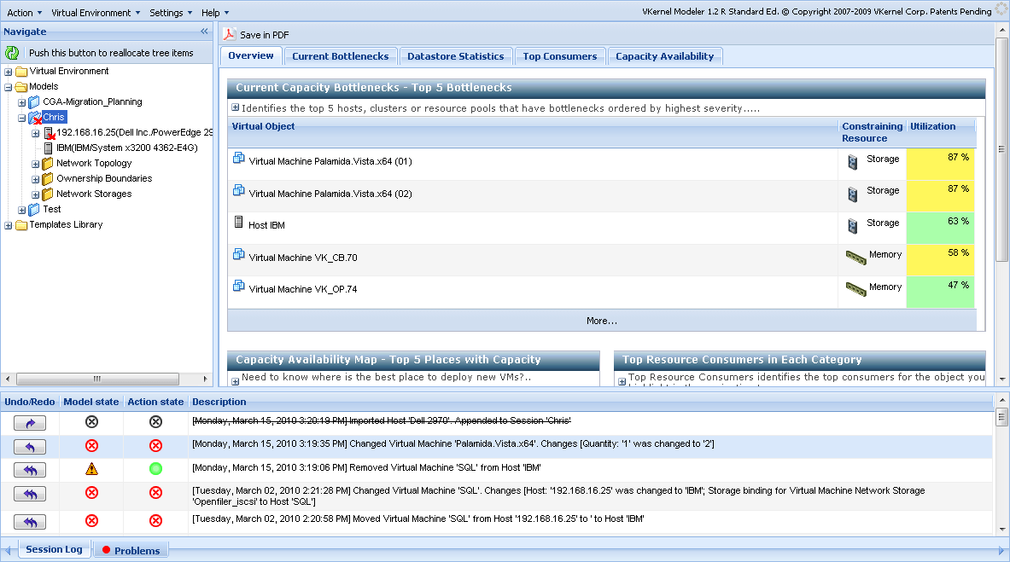Expand the Templates Library node
The height and width of the screenshot is (562, 1010).
point(9,226)
